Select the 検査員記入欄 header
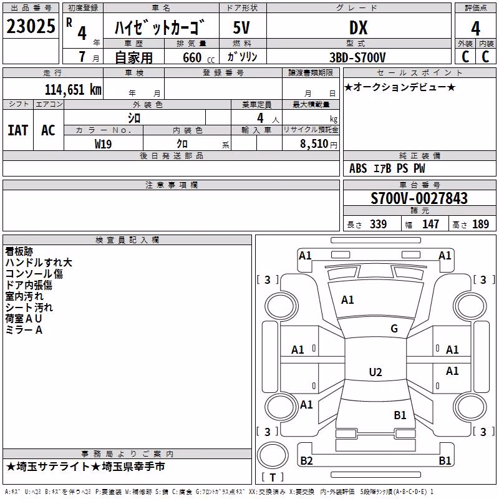The height and width of the screenshot is (499, 499). 127,240
